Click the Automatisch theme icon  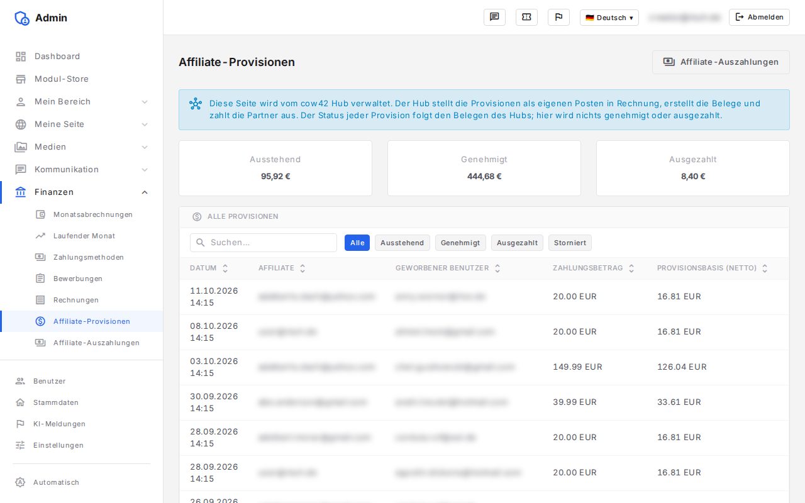coord(21,482)
